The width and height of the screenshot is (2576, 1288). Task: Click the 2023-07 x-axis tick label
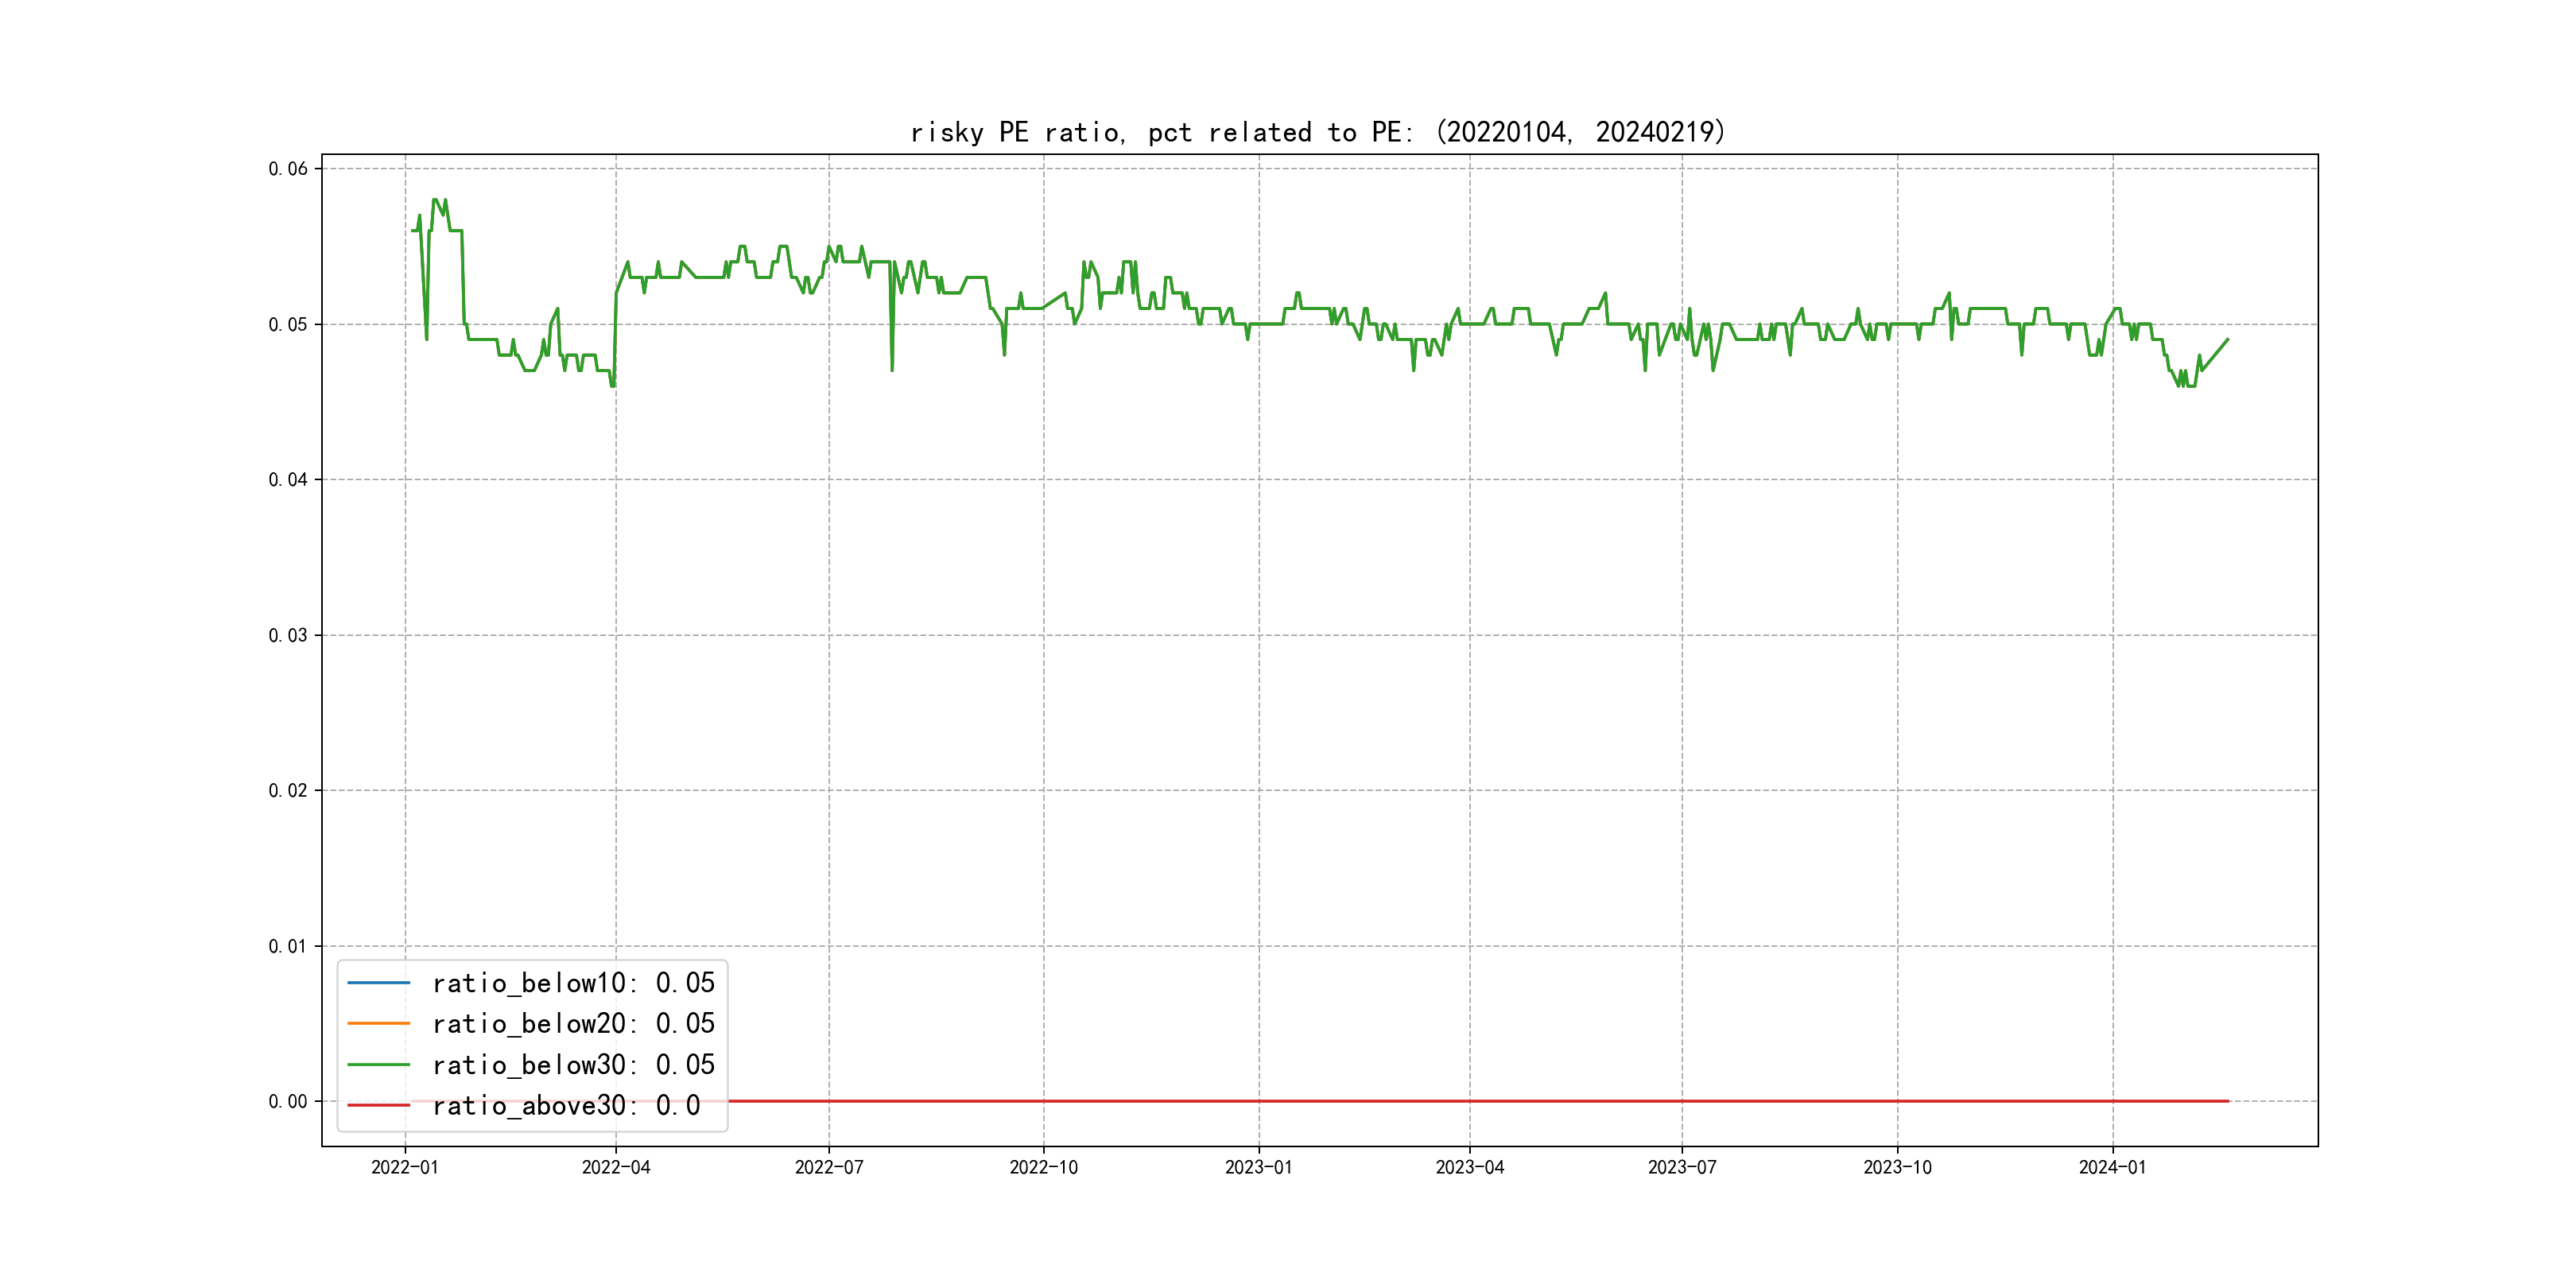pyautogui.click(x=1682, y=1167)
